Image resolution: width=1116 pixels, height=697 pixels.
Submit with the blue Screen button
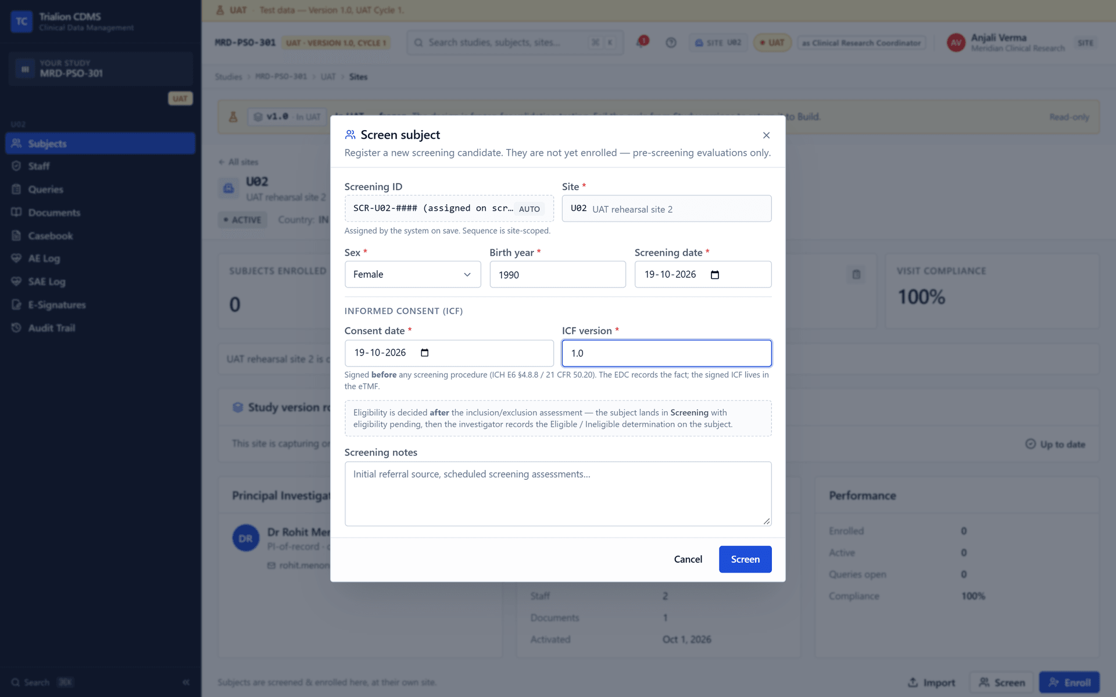point(745,559)
